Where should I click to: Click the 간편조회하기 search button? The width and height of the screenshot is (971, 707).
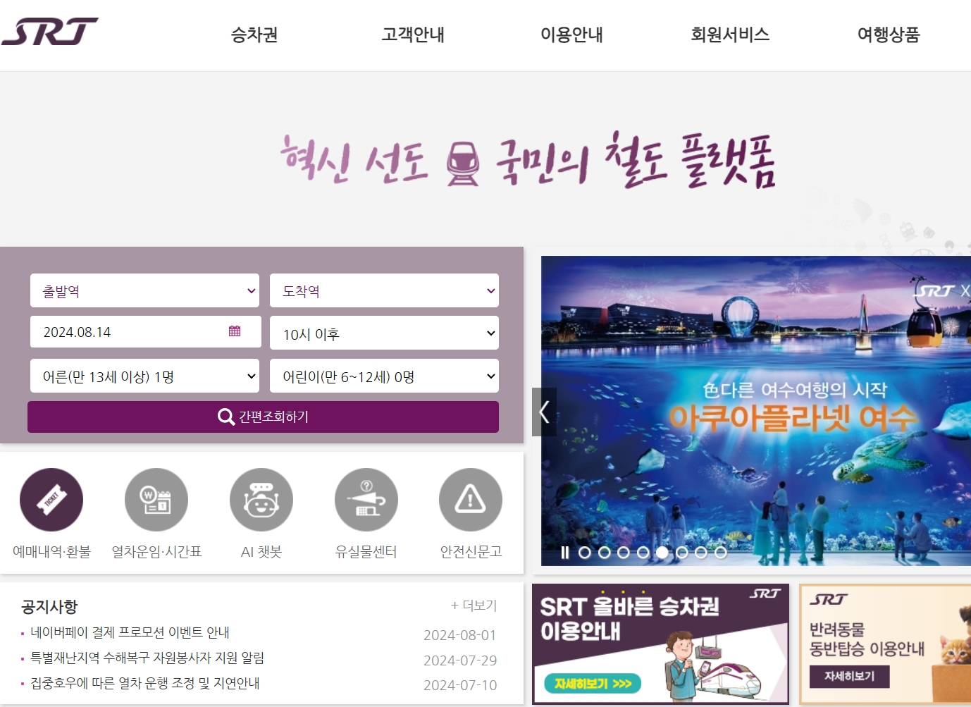click(262, 417)
